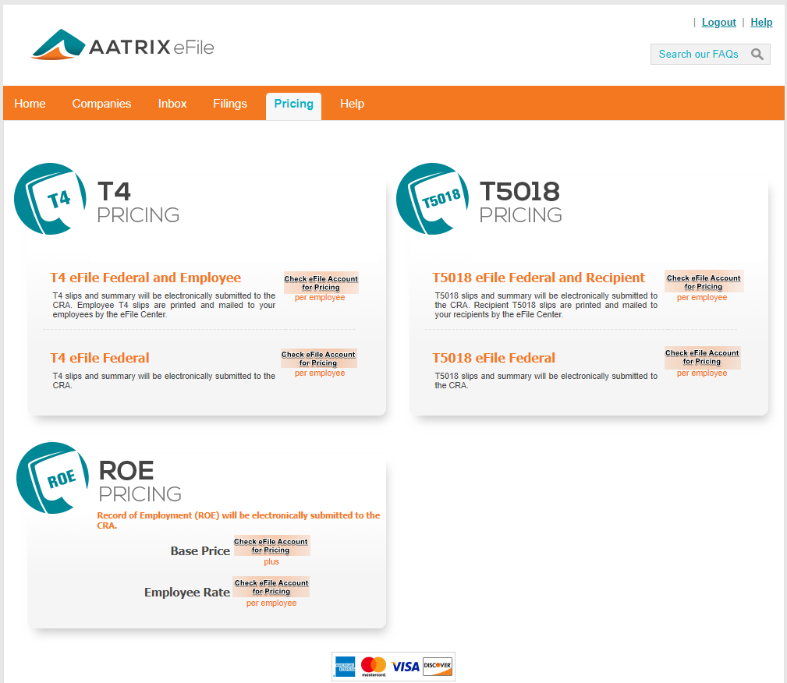This screenshot has height=683, width=787.
Task: Click the Aatrix eFile logo
Action: click(122, 46)
